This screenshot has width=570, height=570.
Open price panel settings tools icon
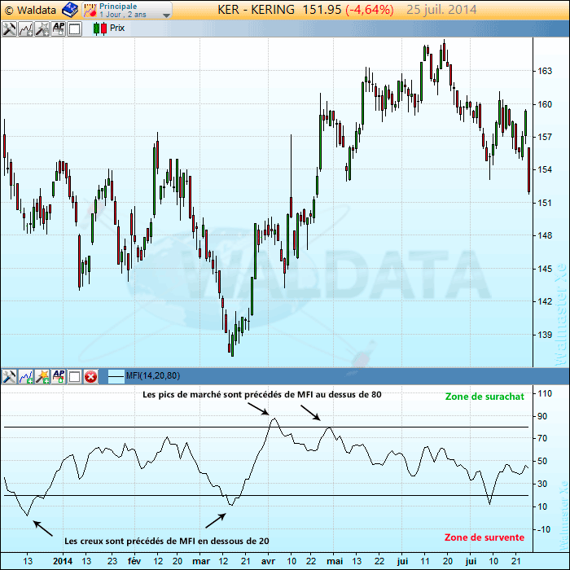click(x=9, y=28)
